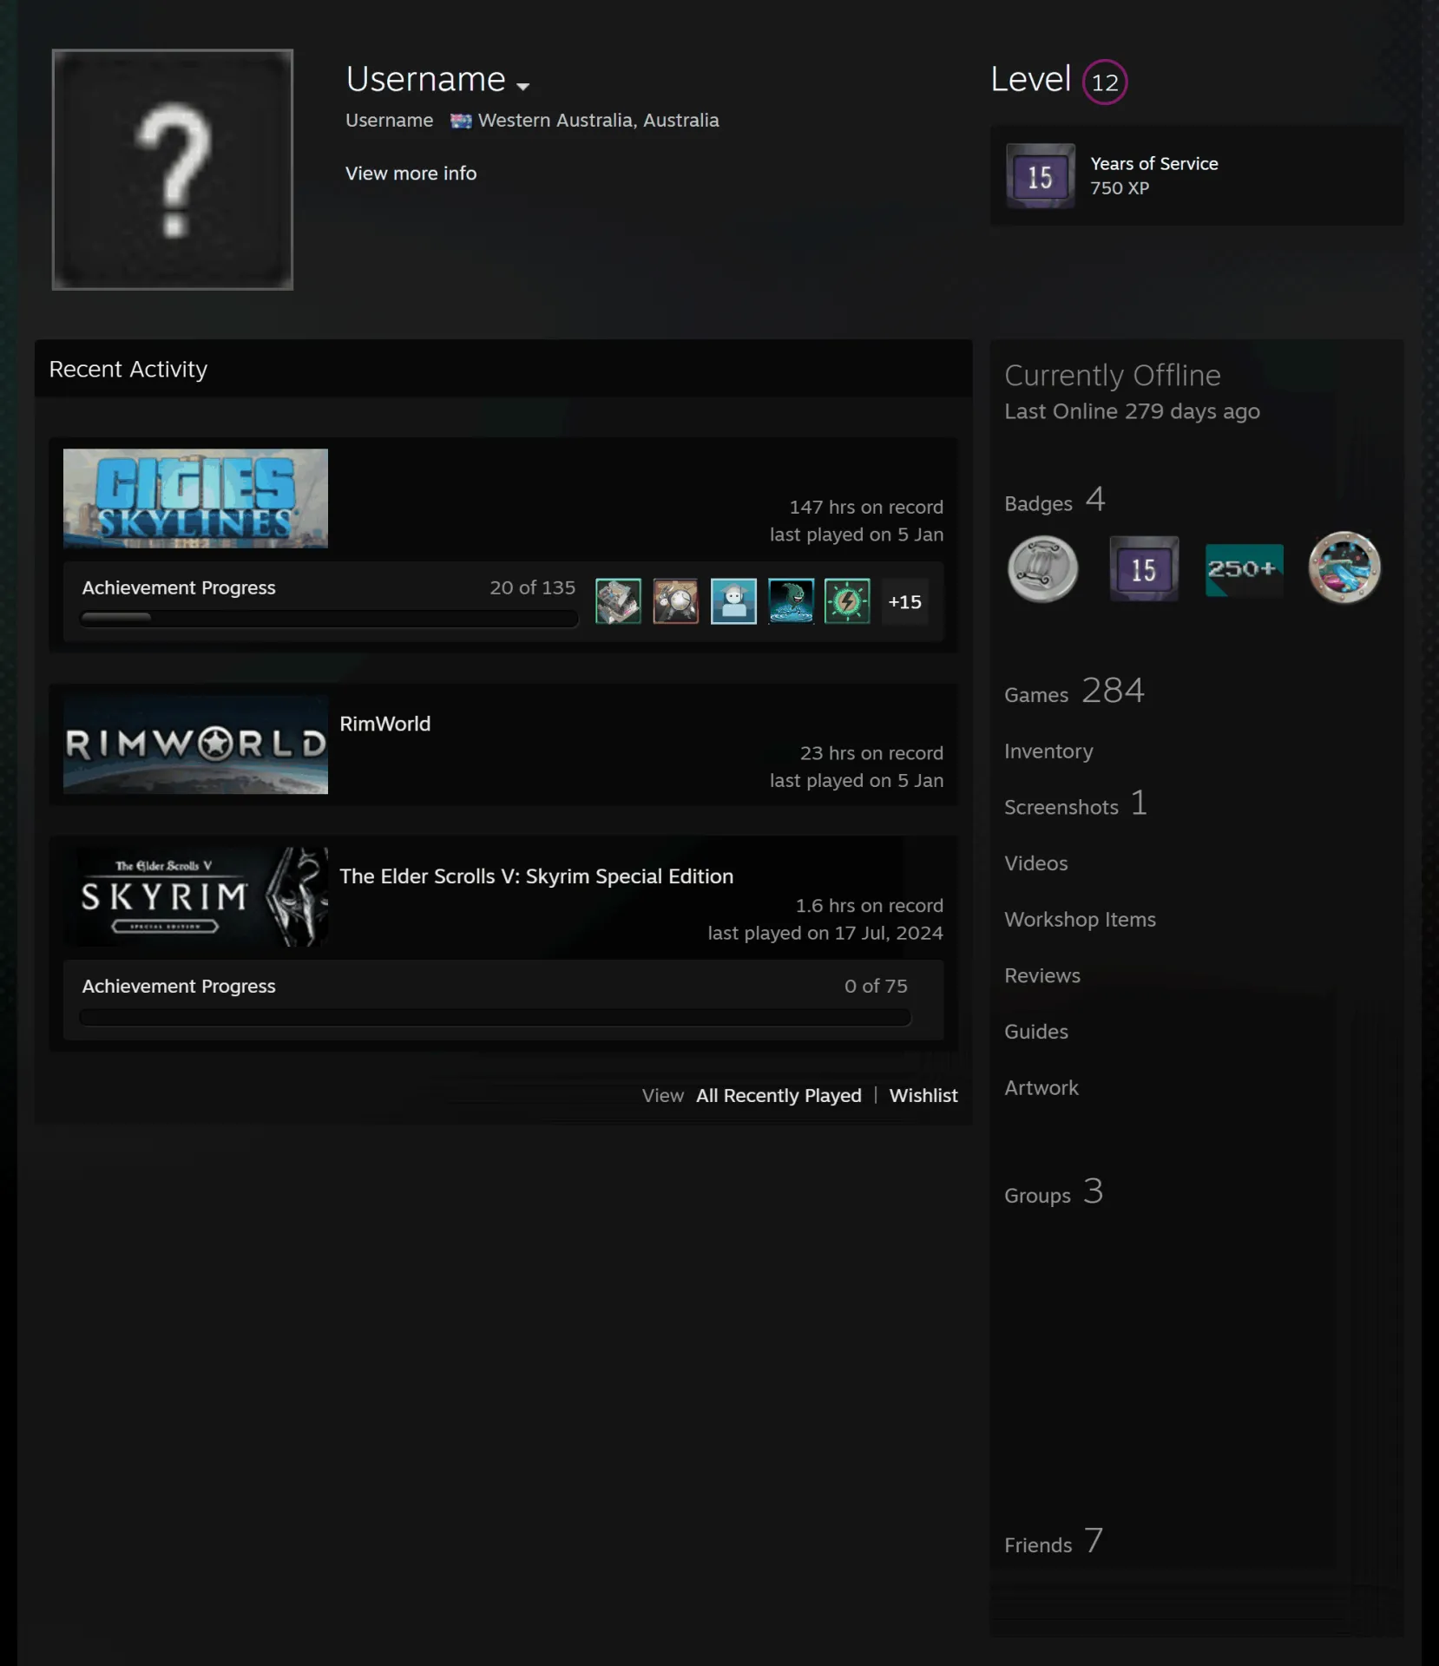Image resolution: width=1439 pixels, height=1666 pixels.
Task: Open the Username dropdown arrow
Action: (522, 86)
